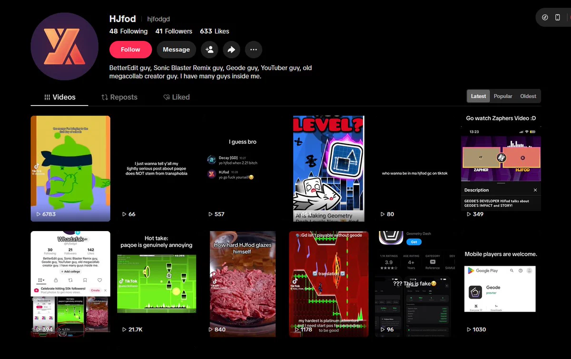Image resolution: width=571 pixels, height=359 pixels.
Task: Open the '??? This is fake' video
Action: pos(415,284)
